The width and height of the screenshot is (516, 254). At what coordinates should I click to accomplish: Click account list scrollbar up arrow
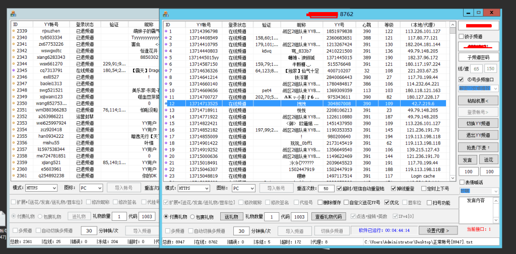pyautogui.click(x=453, y=24)
